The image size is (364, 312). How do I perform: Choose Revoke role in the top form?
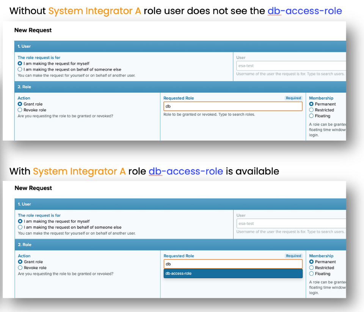point(19,110)
